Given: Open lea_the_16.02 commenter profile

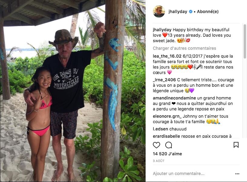Looking at the screenshot, I should pyautogui.click(x=167, y=56).
